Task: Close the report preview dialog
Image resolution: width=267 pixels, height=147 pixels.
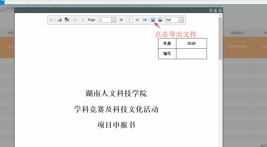Action: click(x=220, y=11)
